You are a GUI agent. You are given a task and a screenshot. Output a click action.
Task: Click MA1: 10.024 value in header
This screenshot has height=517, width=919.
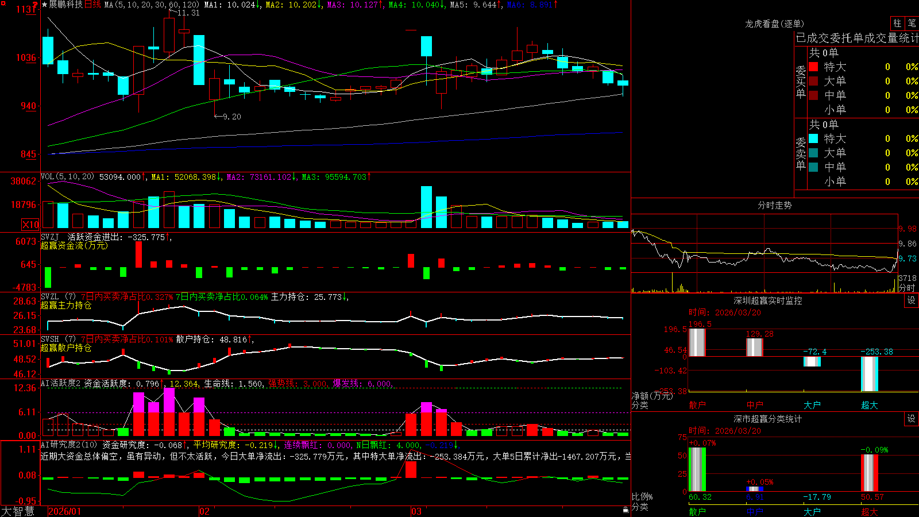click(x=231, y=5)
